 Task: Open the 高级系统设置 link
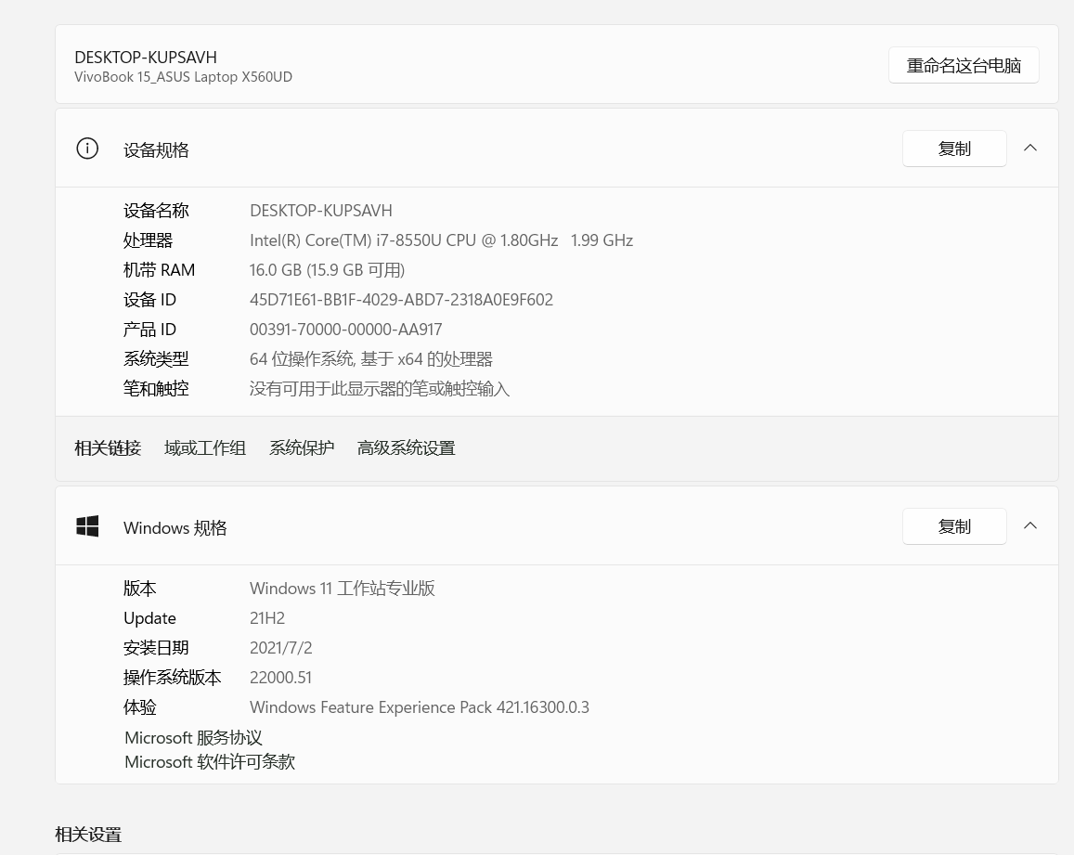(407, 448)
